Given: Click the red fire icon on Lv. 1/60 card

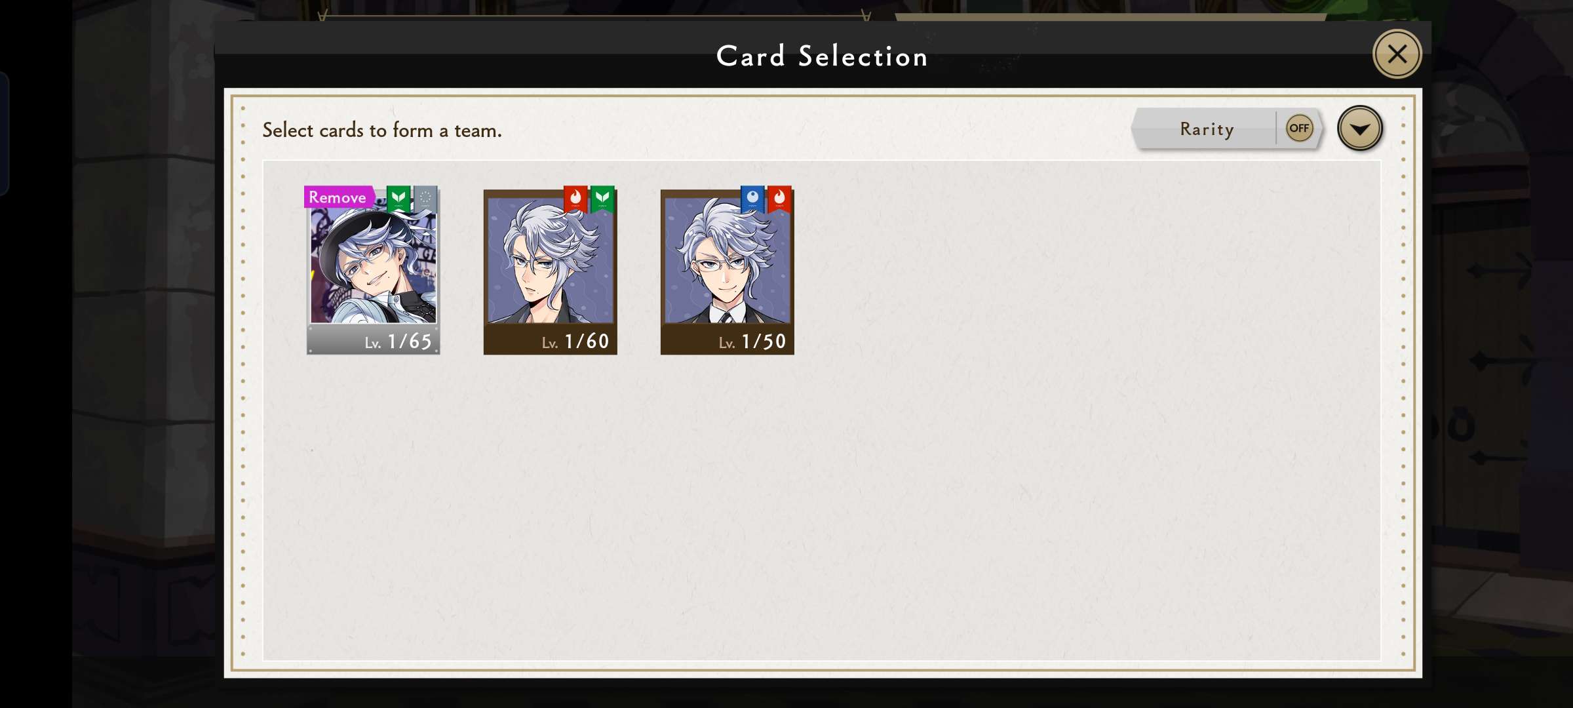Looking at the screenshot, I should (x=575, y=199).
